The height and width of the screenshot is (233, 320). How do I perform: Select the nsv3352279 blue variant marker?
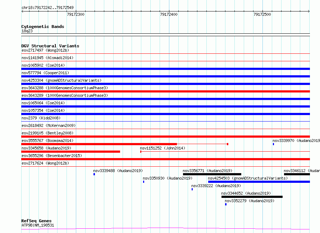coord(226,204)
